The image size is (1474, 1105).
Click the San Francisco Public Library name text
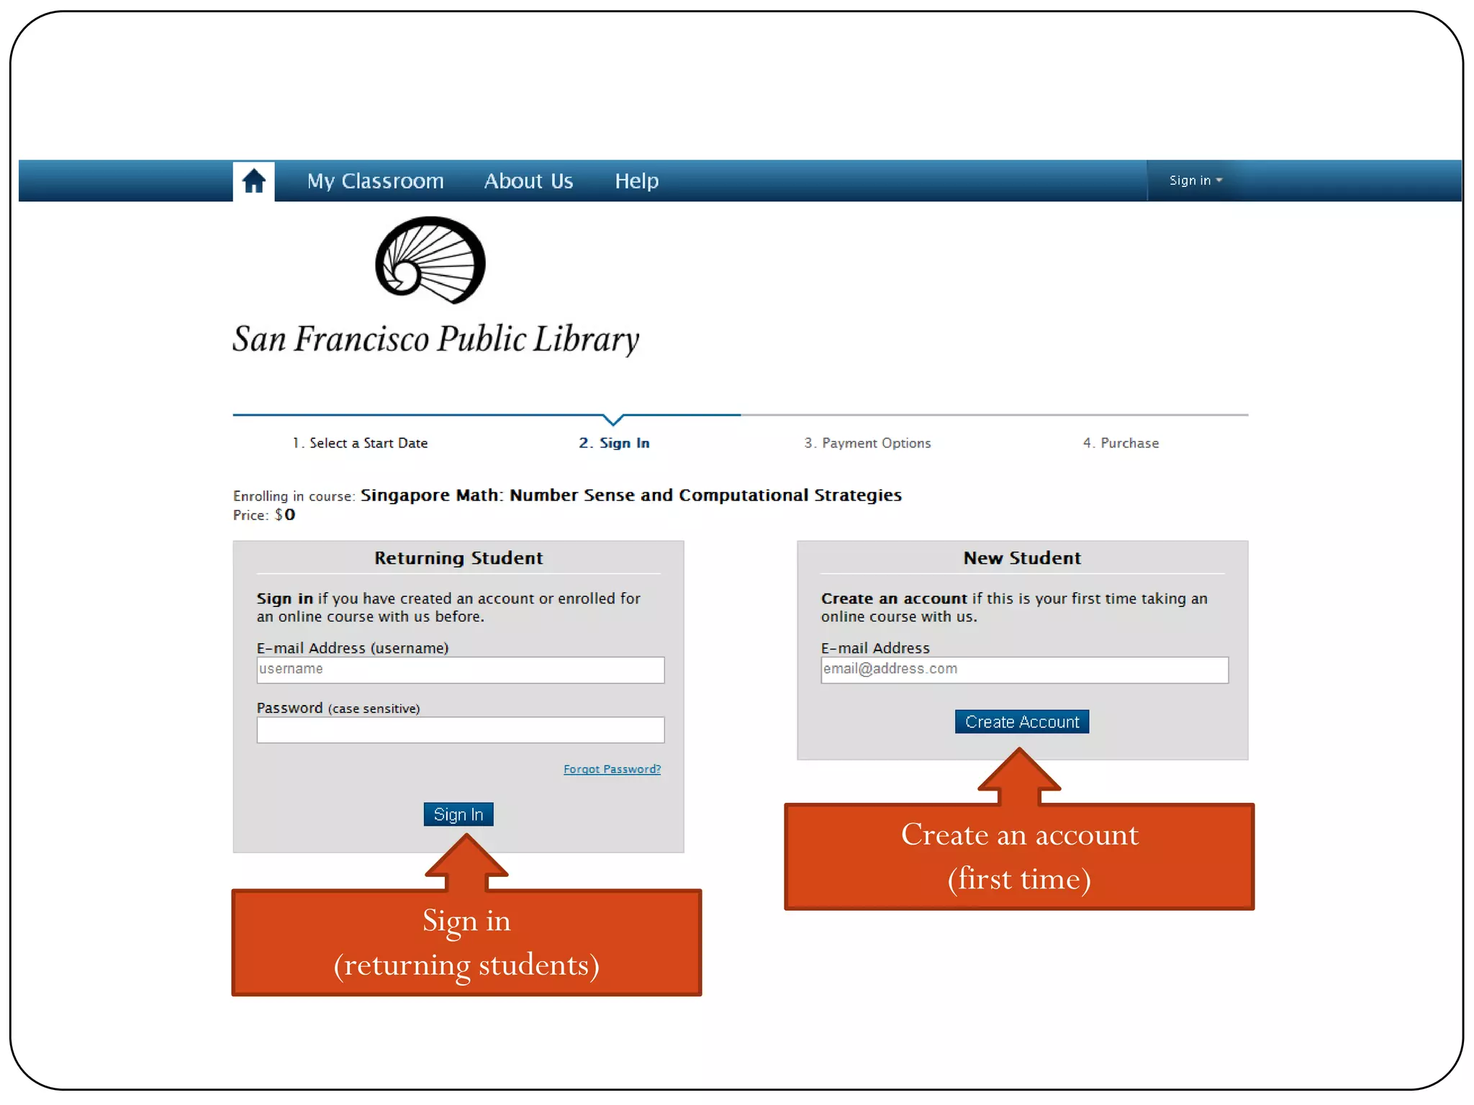click(436, 339)
